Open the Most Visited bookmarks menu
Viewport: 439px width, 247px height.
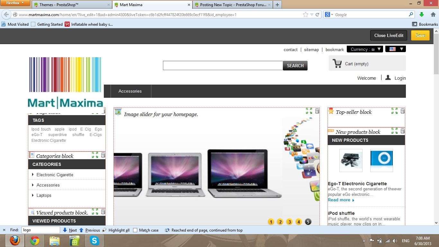click(15, 24)
